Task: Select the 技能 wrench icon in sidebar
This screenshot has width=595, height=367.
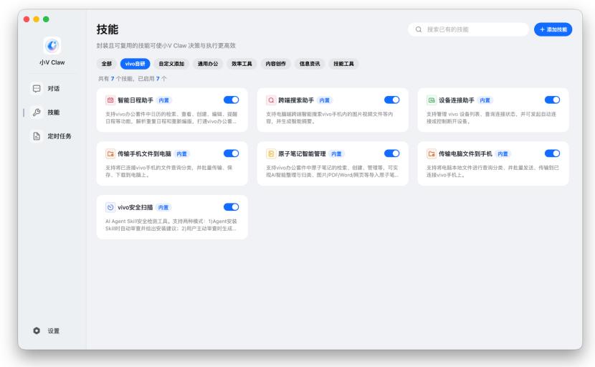Action: (x=37, y=113)
